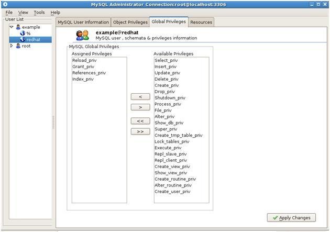This screenshot has width=330, height=232.
Task: Open the View menu
Action: [23, 13]
